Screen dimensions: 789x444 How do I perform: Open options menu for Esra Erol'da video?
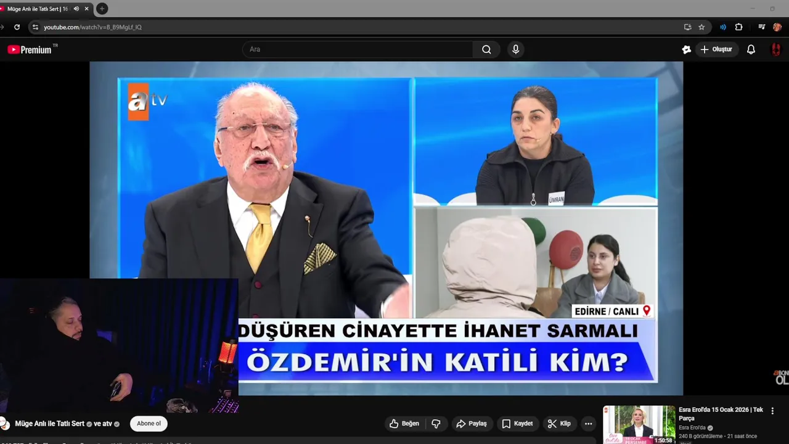(772, 411)
